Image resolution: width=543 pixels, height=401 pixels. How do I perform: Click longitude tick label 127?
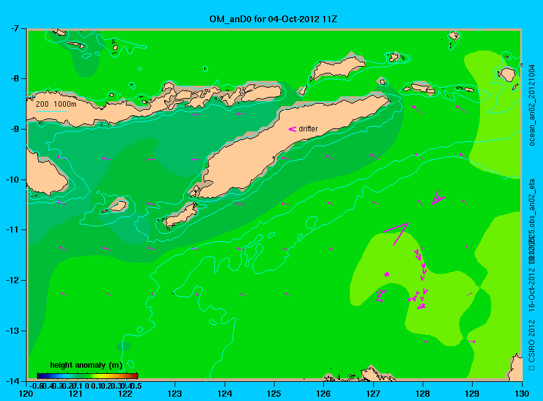click(x=373, y=394)
